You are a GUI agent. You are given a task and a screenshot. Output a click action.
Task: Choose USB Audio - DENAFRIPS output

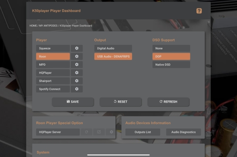[x=113, y=57]
